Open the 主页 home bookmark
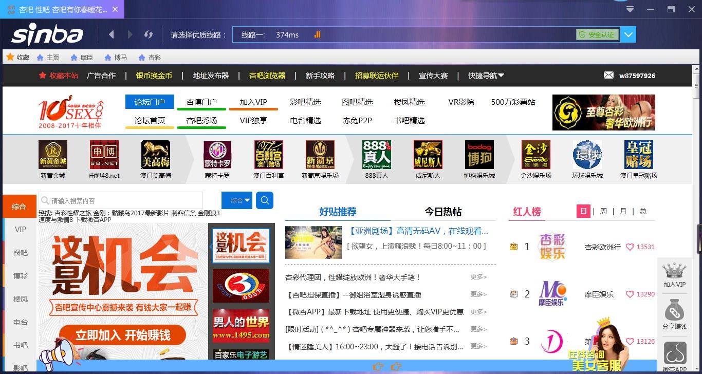Viewport: 702px width, 374px height. tap(48, 58)
